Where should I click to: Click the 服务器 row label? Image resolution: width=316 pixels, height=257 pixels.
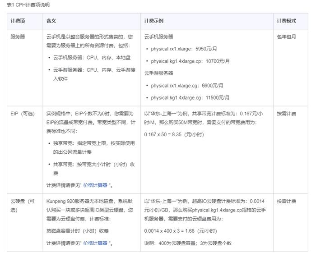(18, 37)
